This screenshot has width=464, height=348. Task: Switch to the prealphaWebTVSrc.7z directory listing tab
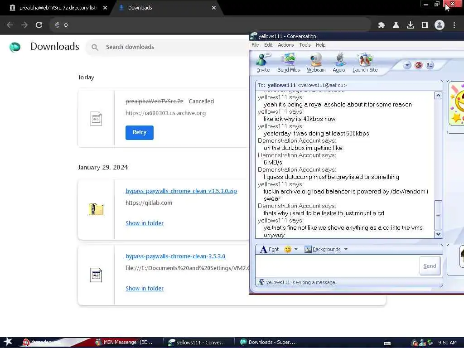pos(58,8)
